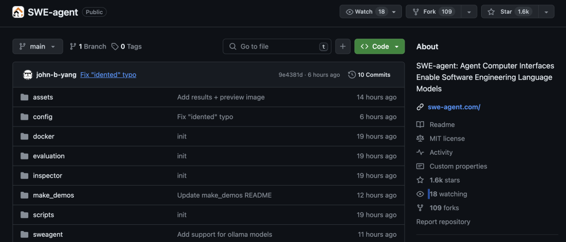The image size is (566, 242).
Task: Click the SWE-agent repository logo icon
Action: [x=18, y=12]
